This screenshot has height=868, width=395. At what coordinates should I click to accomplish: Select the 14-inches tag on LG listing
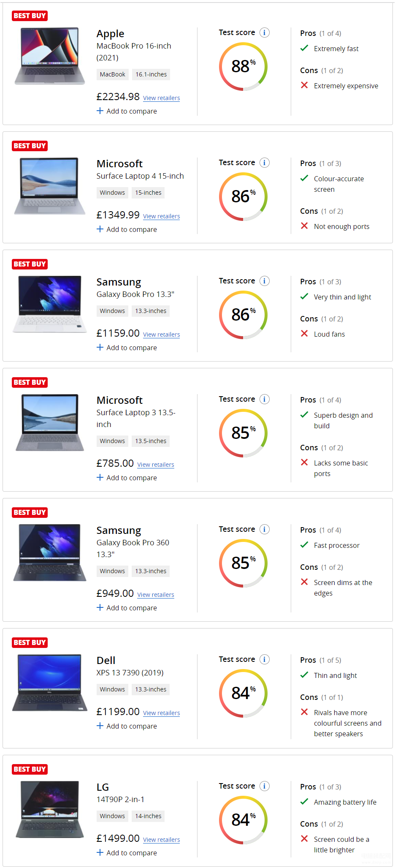pos(148,816)
